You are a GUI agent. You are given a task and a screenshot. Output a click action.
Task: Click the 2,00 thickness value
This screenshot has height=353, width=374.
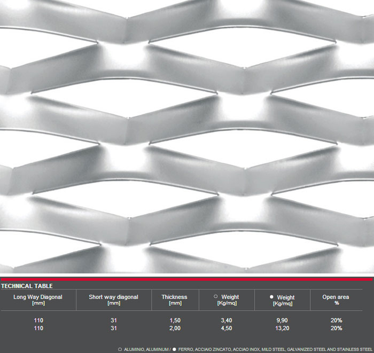tap(175, 328)
